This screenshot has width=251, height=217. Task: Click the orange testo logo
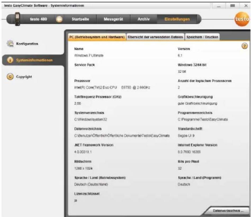point(242,19)
